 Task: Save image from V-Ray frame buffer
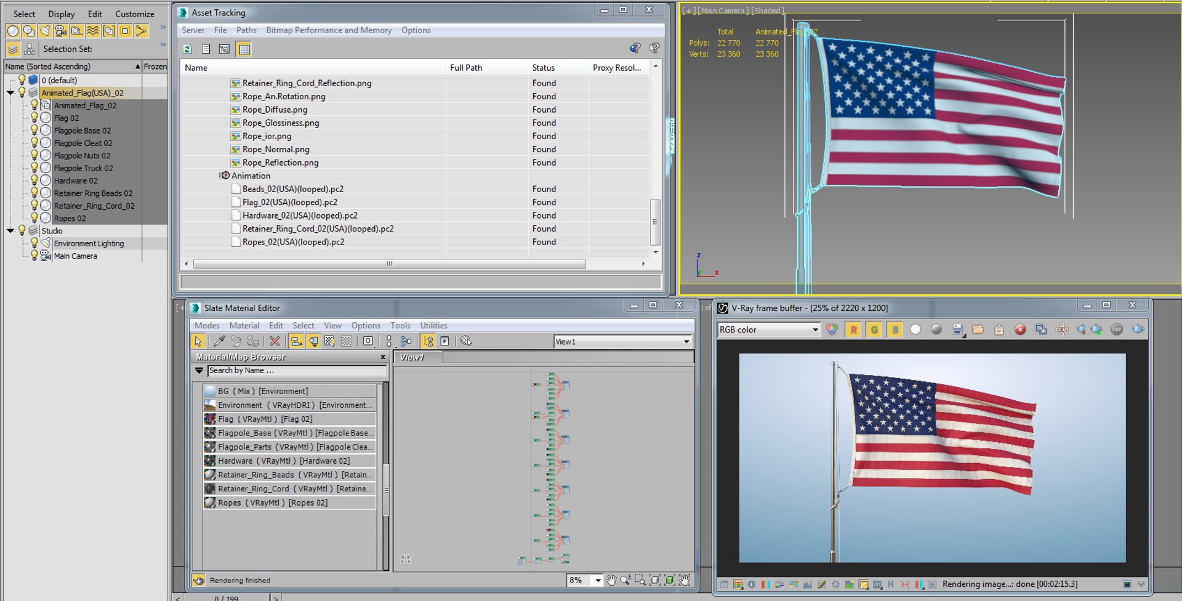click(x=957, y=329)
